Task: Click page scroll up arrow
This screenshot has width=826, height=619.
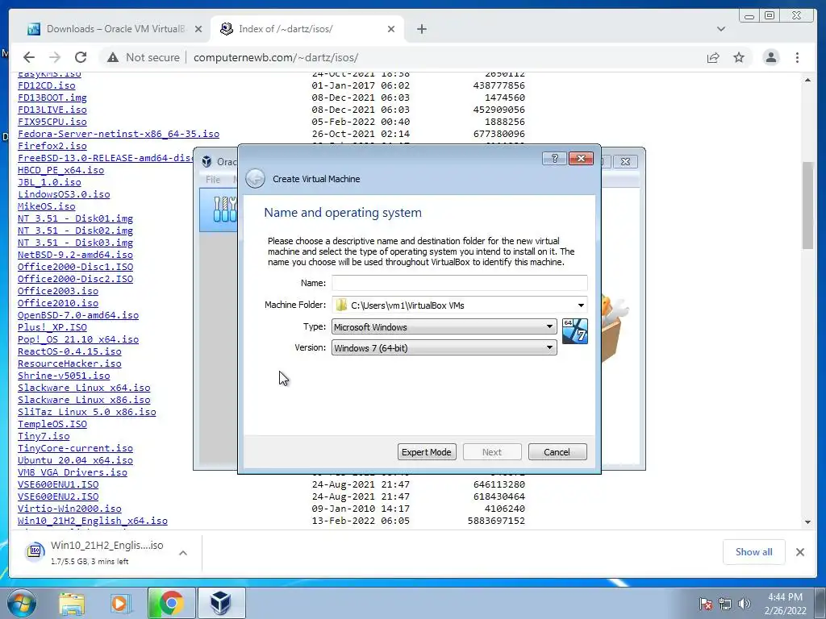Action: [x=807, y=80]
